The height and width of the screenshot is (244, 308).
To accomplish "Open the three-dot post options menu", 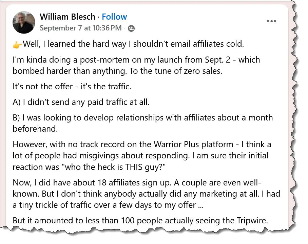I will pos(271,21).
